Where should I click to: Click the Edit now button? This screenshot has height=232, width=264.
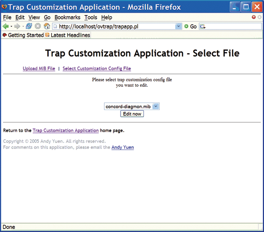pyautogui.click(x=132, y=114)
